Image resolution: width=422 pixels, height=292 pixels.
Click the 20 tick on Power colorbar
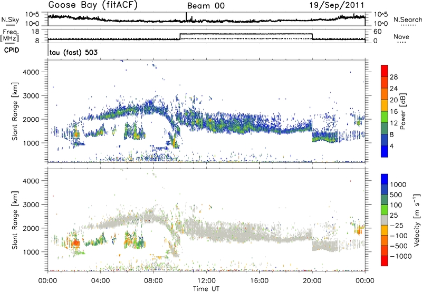point(394,100)
